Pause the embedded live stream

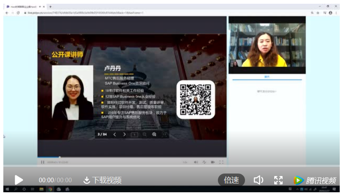click(43, 162)
